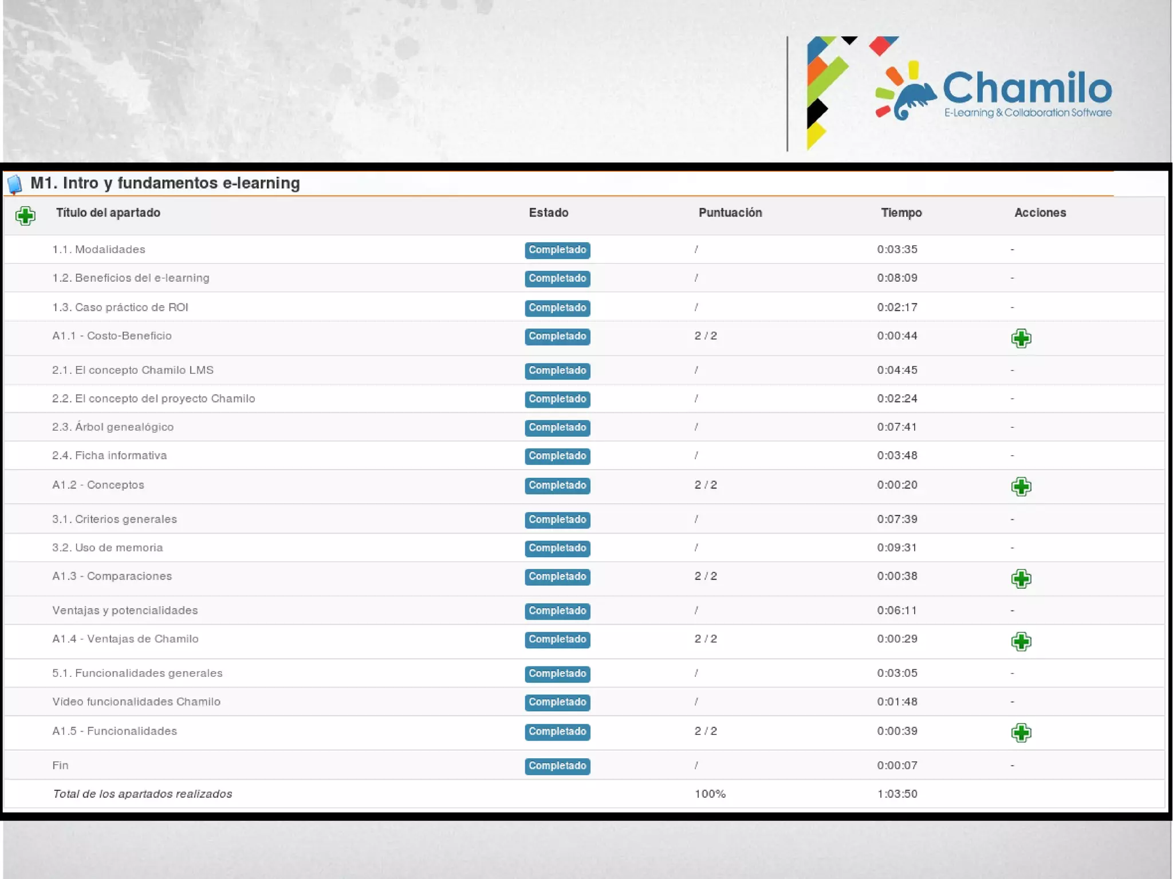Click the Completado badge for 1.1. Modalidades
1173x879 pixels.
tap(557, 250)
